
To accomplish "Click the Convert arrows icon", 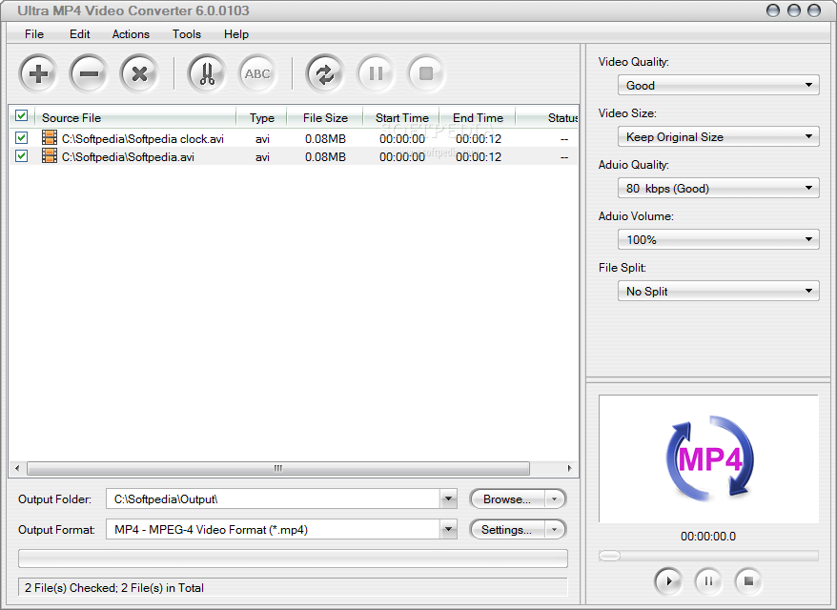I will pos(324,73).
